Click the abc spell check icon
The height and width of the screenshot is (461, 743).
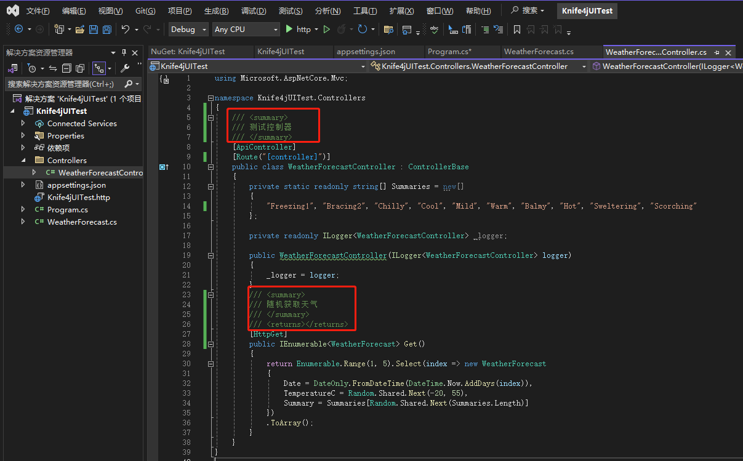coord(434,29)
